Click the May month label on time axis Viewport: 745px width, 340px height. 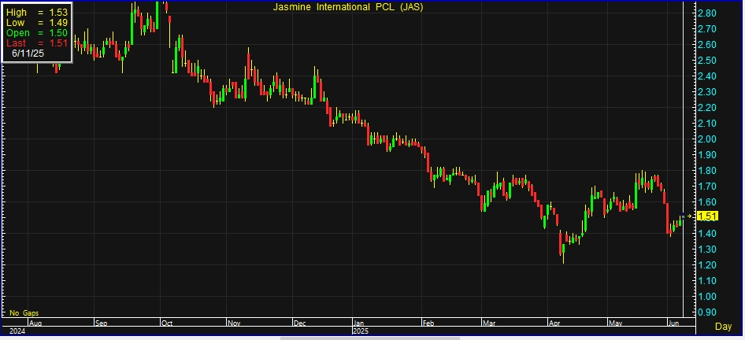coord(615,323)
